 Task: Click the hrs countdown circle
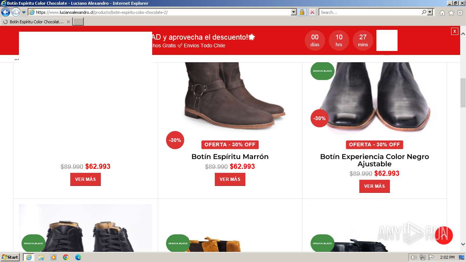click(x=339, y=40)
